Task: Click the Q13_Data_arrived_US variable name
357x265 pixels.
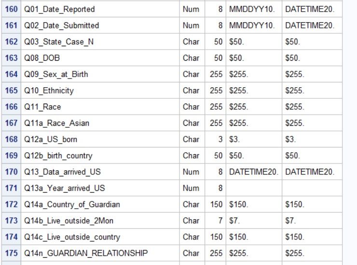Action: click(63, 172)
